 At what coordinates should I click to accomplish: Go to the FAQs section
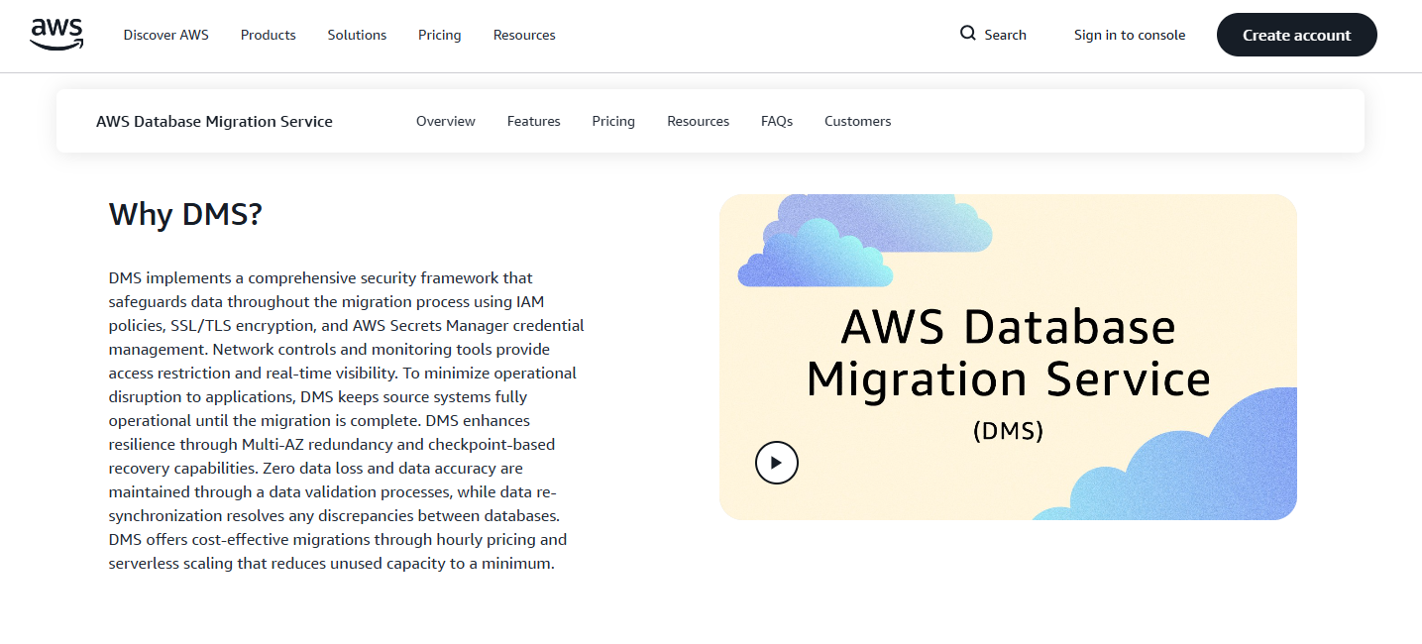(776, 121)
